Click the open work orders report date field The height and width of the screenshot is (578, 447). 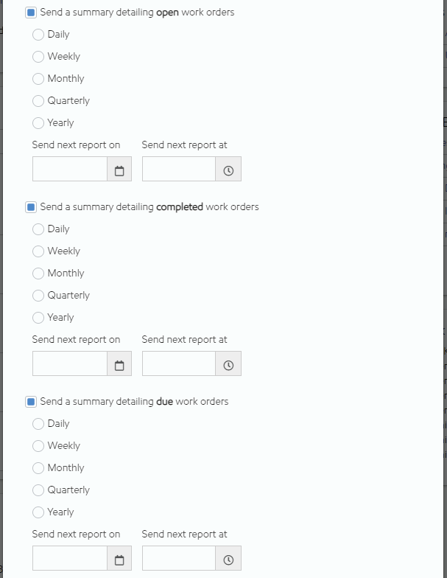[x=70, y=170]
